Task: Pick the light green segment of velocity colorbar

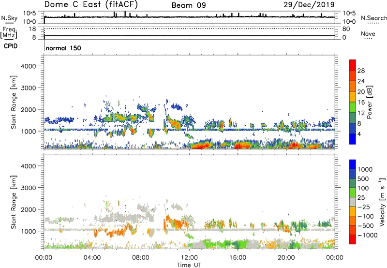Action: point(353,193)
